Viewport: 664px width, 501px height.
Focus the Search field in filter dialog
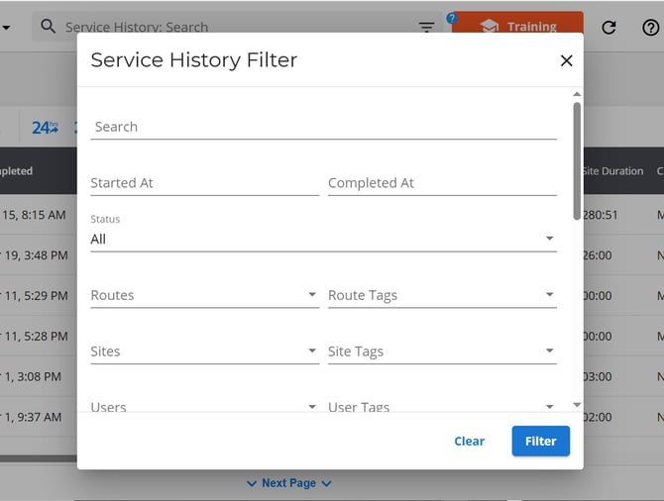[323, 127]
